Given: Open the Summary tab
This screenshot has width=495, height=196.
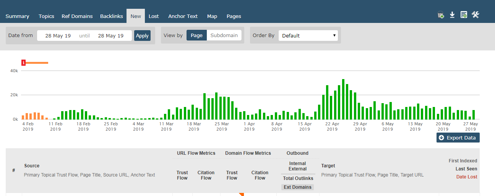Looking at the screenshot, I should (17, 16).
